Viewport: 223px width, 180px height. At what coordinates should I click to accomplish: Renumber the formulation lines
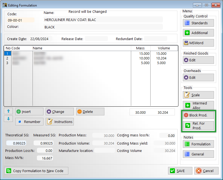[29, 122]
